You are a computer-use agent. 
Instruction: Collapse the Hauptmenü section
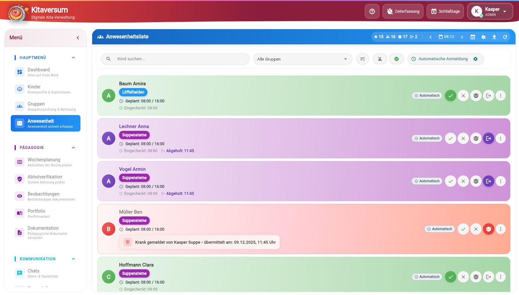pos(73,58)
